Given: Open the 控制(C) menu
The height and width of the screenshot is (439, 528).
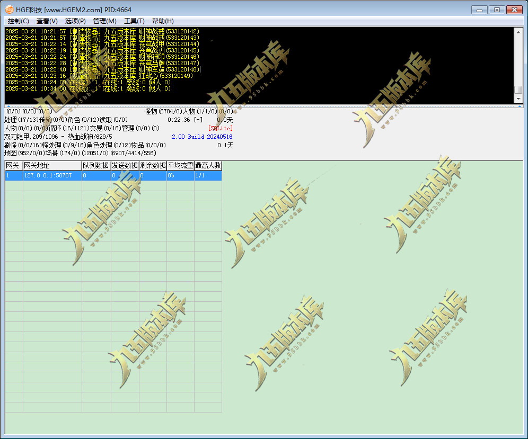Looking at the screenshot, I should pyautogui.click(x=18, y=21).
